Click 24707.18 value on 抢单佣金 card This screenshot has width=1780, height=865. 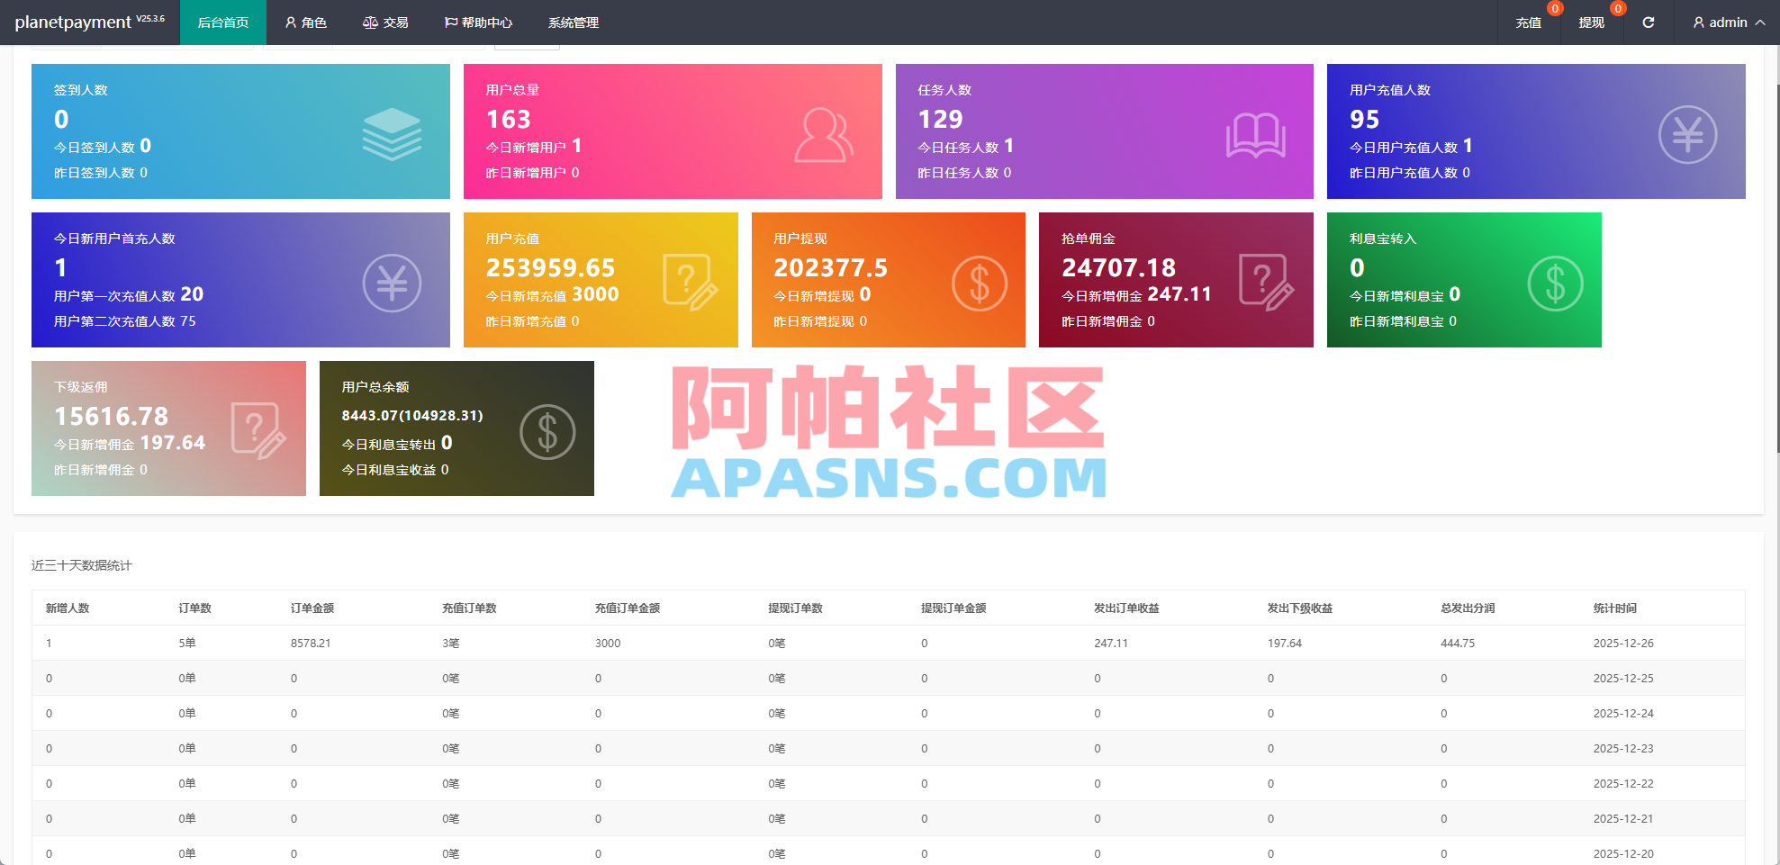coord(1118,268)
